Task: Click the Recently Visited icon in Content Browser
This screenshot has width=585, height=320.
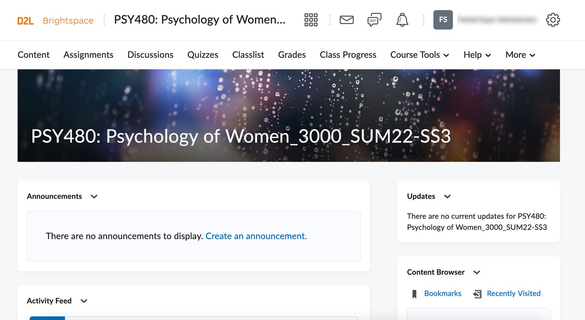Action: (x=477, y=294)
